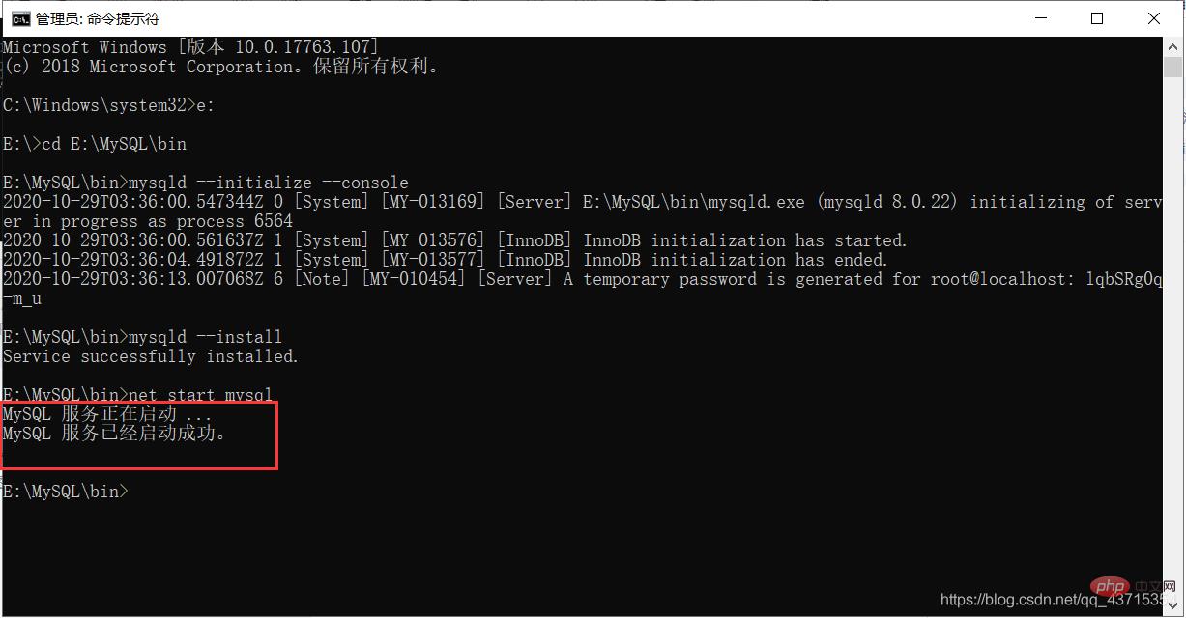
Task: Maximize the command prompt window
Action: (1097, 18)
